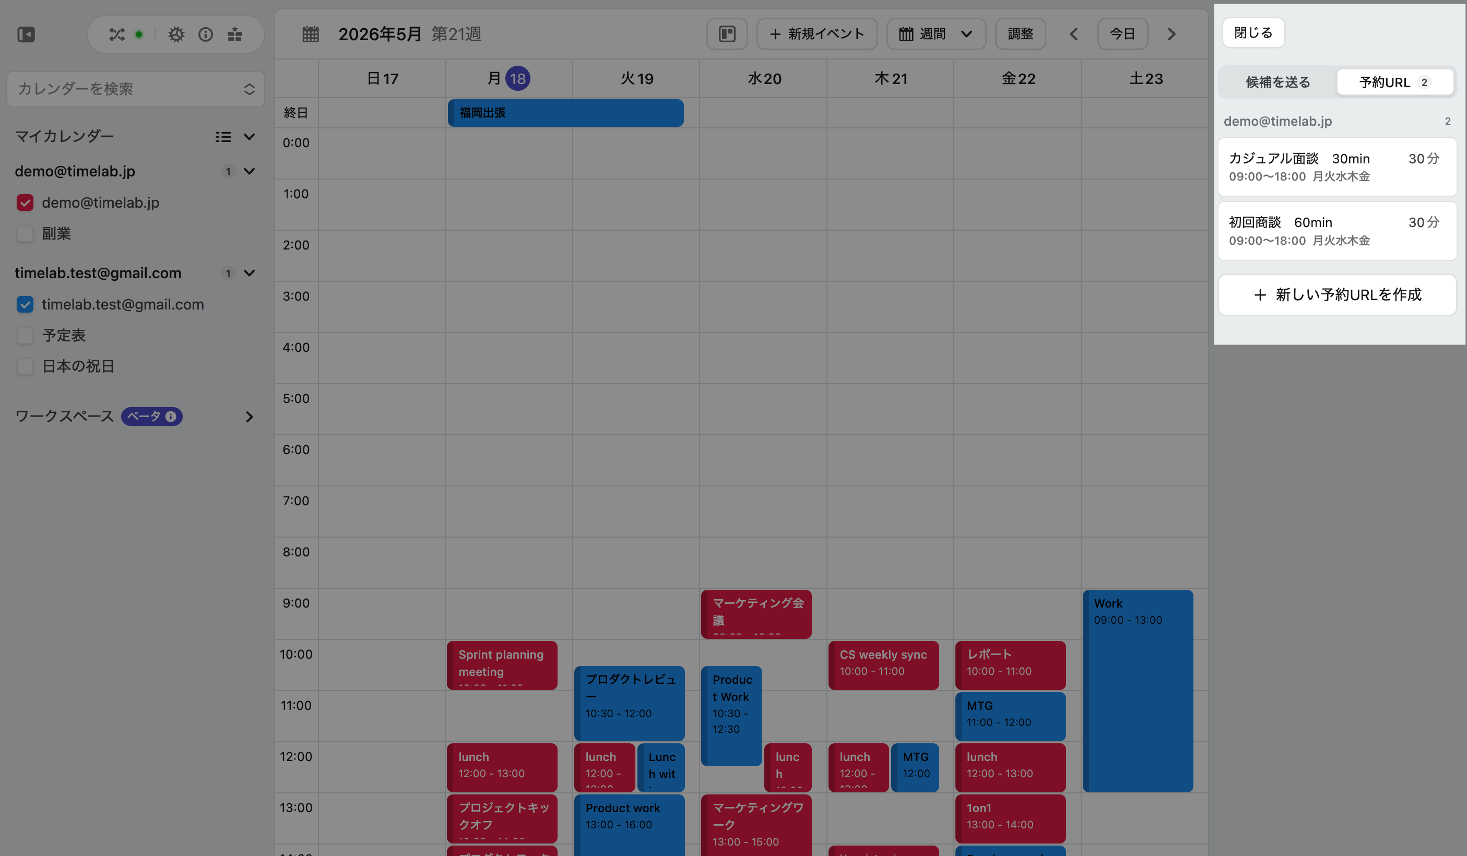Screen dimensions: 1467x856
Task: Select the 月 18 day header
Action: click(x=508, y=79)
